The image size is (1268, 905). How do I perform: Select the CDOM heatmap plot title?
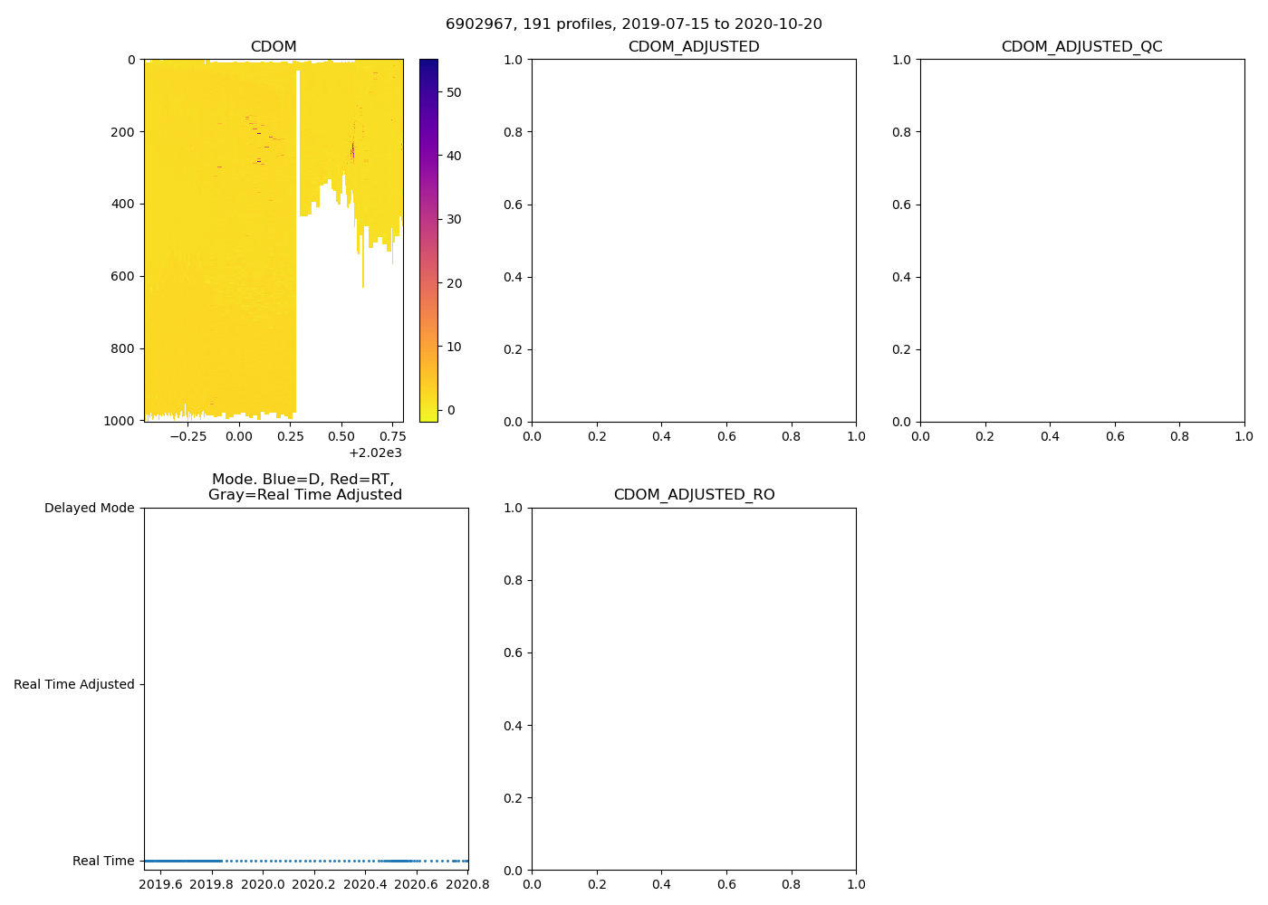point(273,47)
